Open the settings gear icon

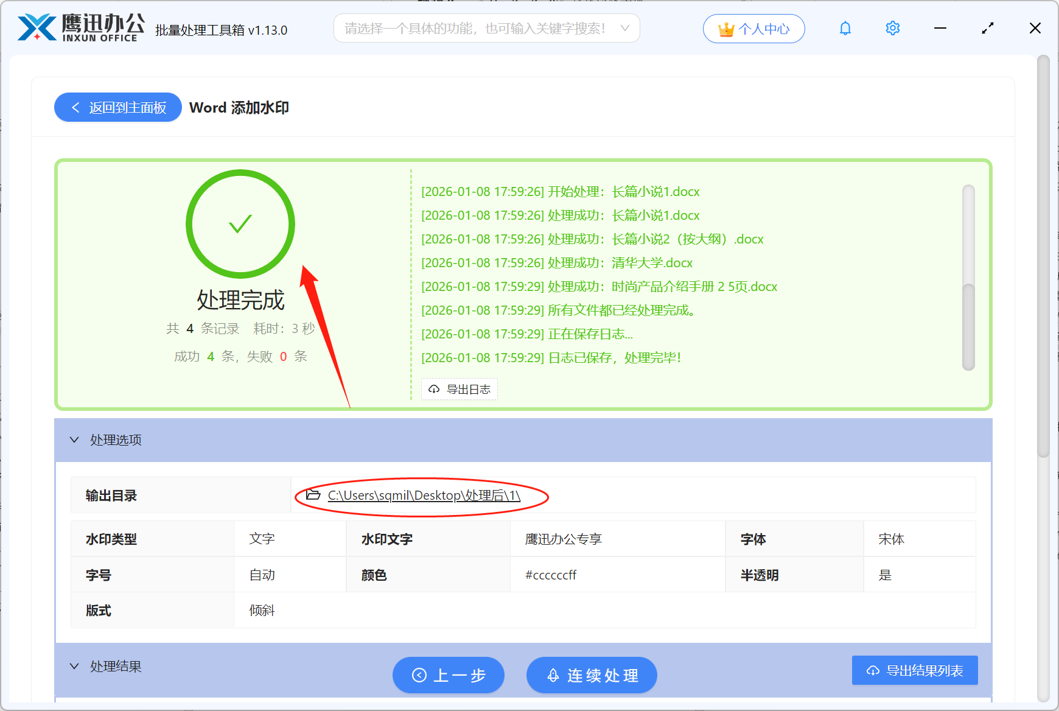coord(892,28)
